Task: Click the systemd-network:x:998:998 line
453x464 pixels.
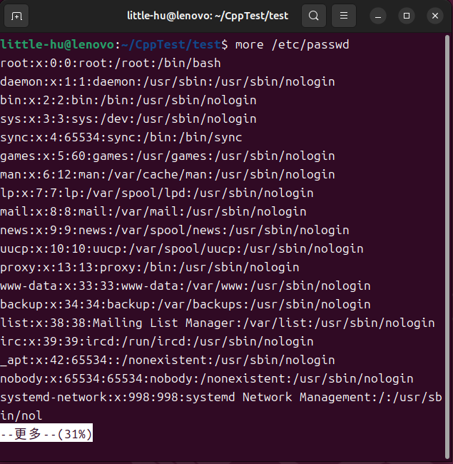Action: click(x=221, y=398)
